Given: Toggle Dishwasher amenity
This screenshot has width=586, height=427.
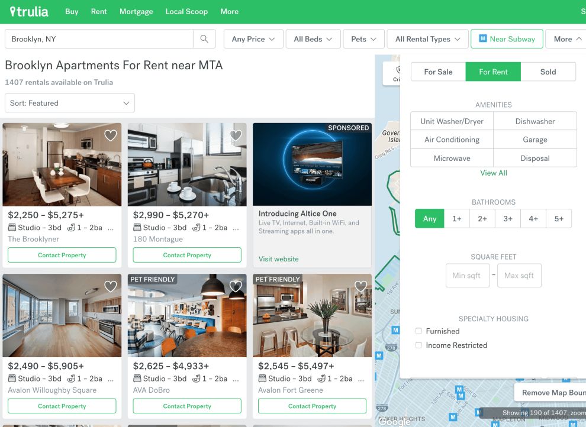Looking at the screenshot, I should (x=535, y=121).
